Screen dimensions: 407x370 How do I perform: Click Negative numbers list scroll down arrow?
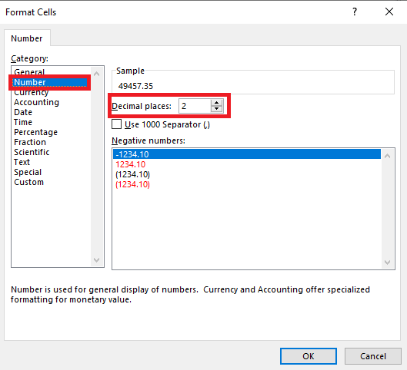coord(387,263)
